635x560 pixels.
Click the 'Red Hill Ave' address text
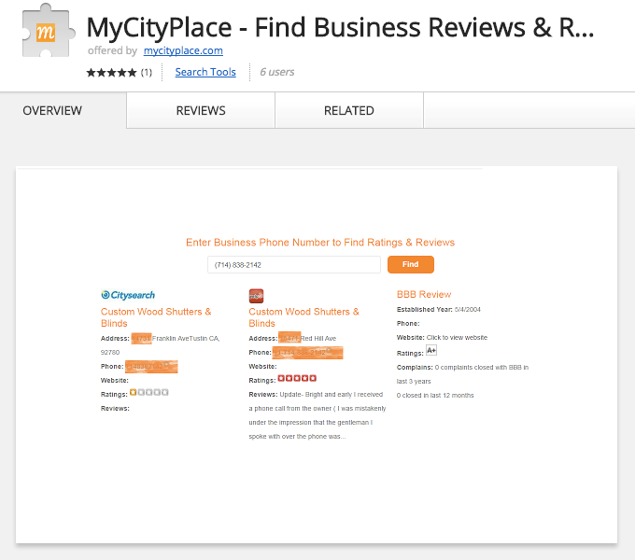318,338
